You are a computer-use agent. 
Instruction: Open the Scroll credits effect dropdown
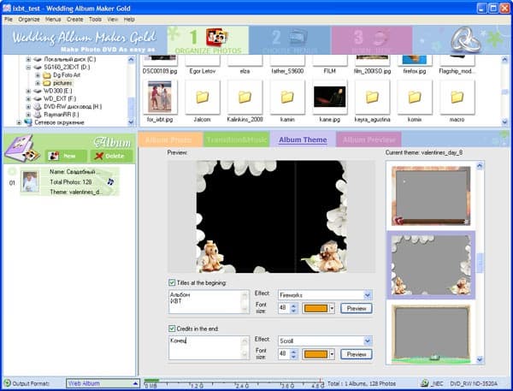coord(368,341)
